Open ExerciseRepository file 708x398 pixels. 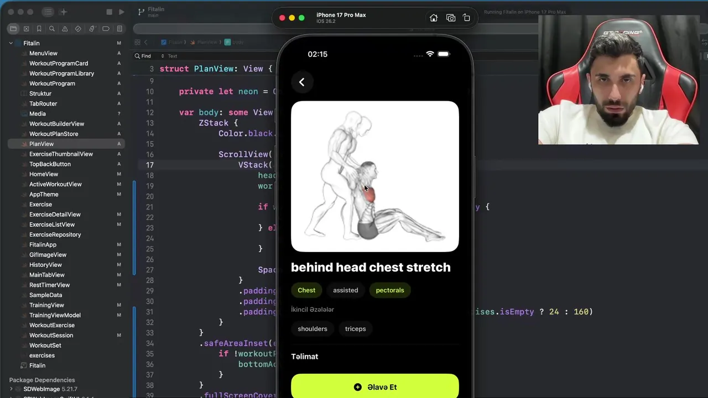click(x=55, y=234)
